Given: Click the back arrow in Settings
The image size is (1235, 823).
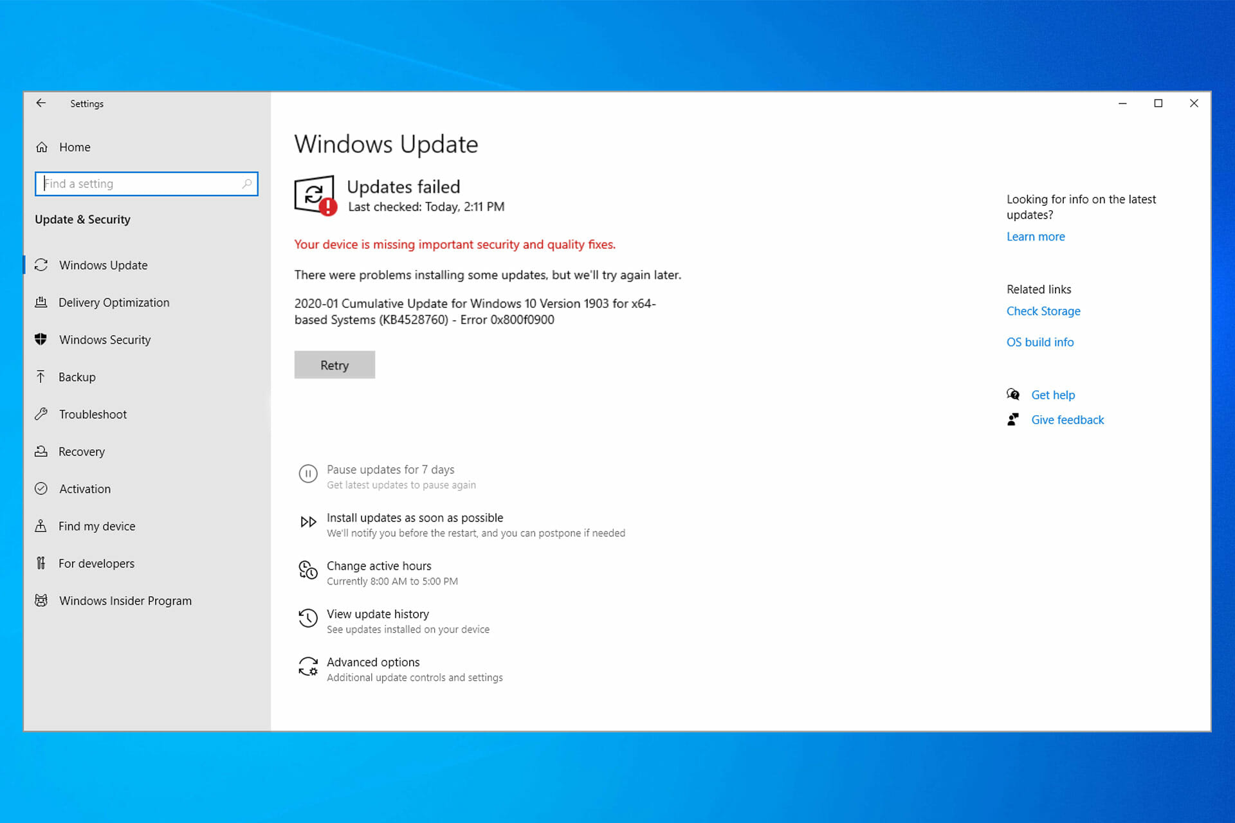Looking at the screenshot, I should pyautogui.click(x=41, y=103).
